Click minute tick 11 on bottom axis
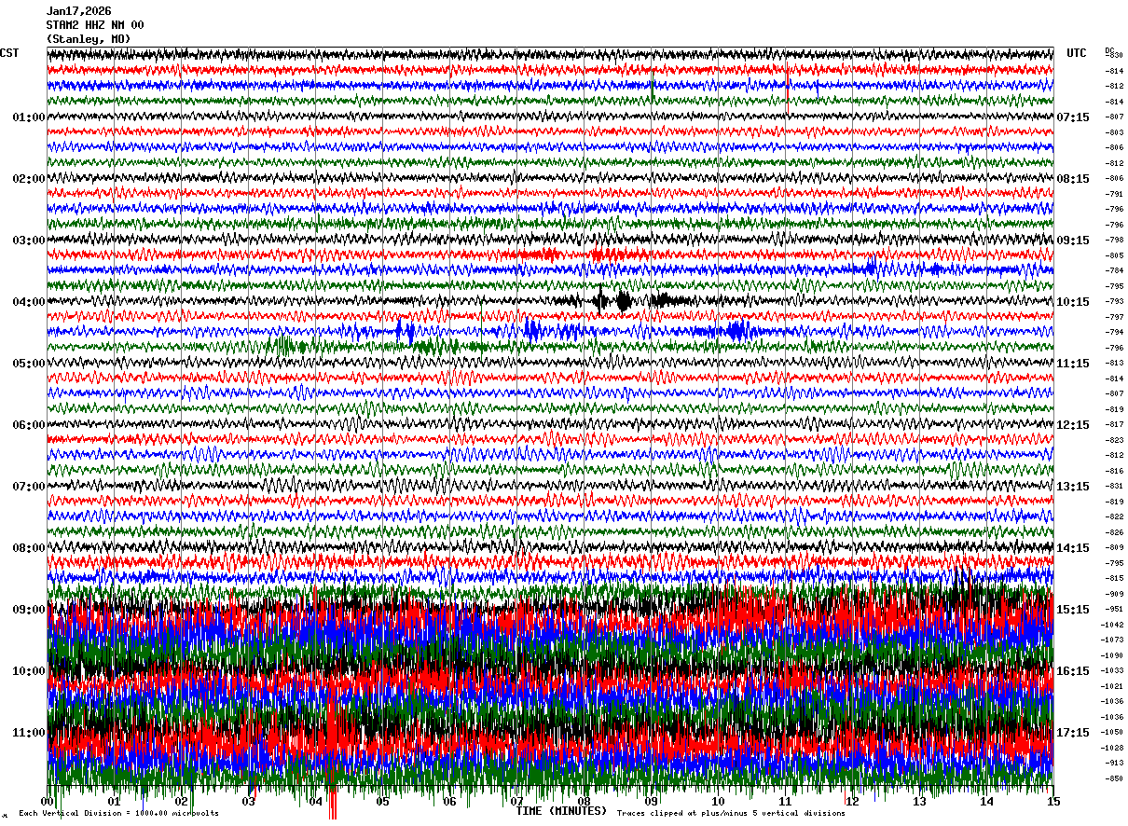This screenshot has width=1128, height=826. tap(786, 802)
